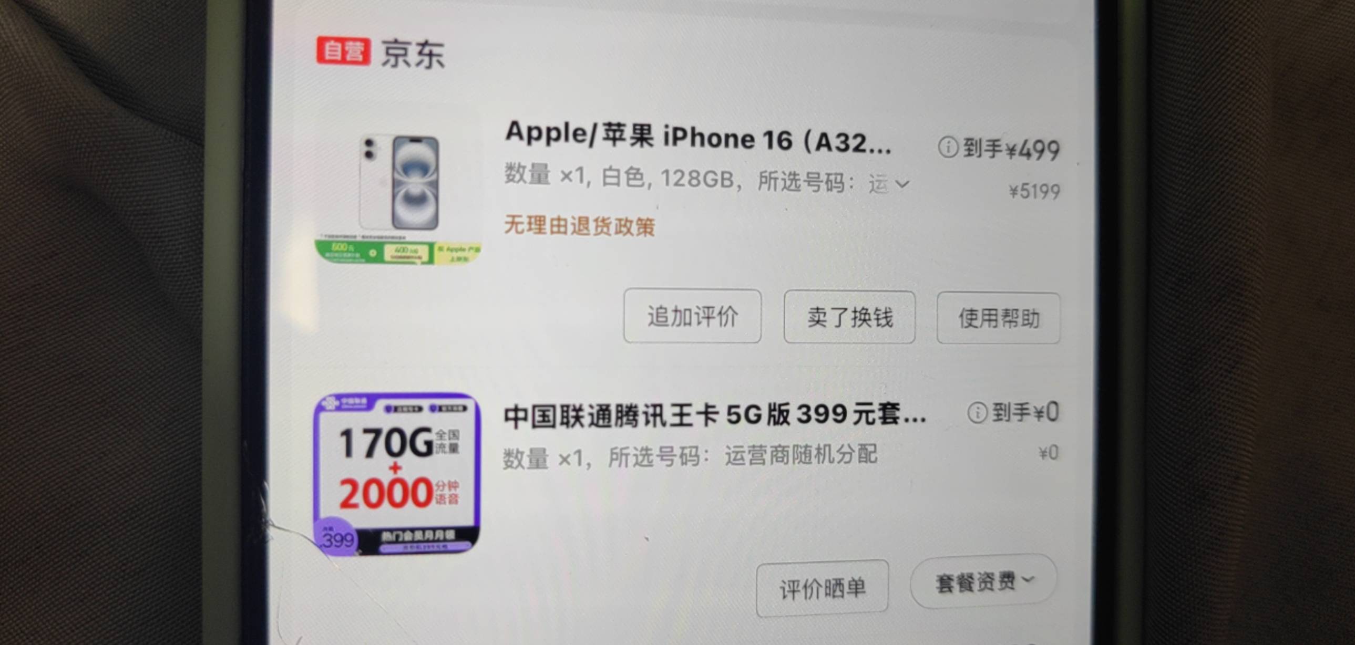Image resolution: width=1355 pixels, height=645 pixels.
Task: Open 中国联通腾讯王卡 5G版 product title
Action: (715, 415)
